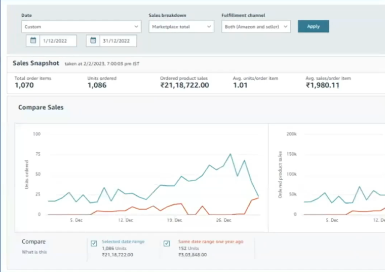385x272 pixels.
Task: Click Ordered product sales value ₹21,18,722.00
Action: point(184,85)
